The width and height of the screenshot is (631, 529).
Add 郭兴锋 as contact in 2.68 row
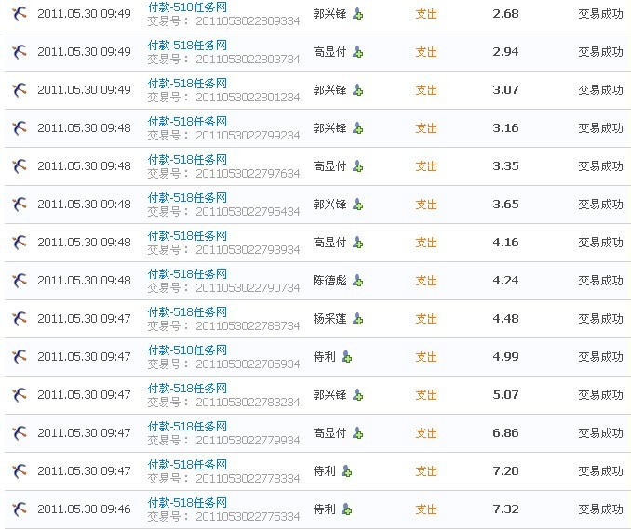pos(357,14)
